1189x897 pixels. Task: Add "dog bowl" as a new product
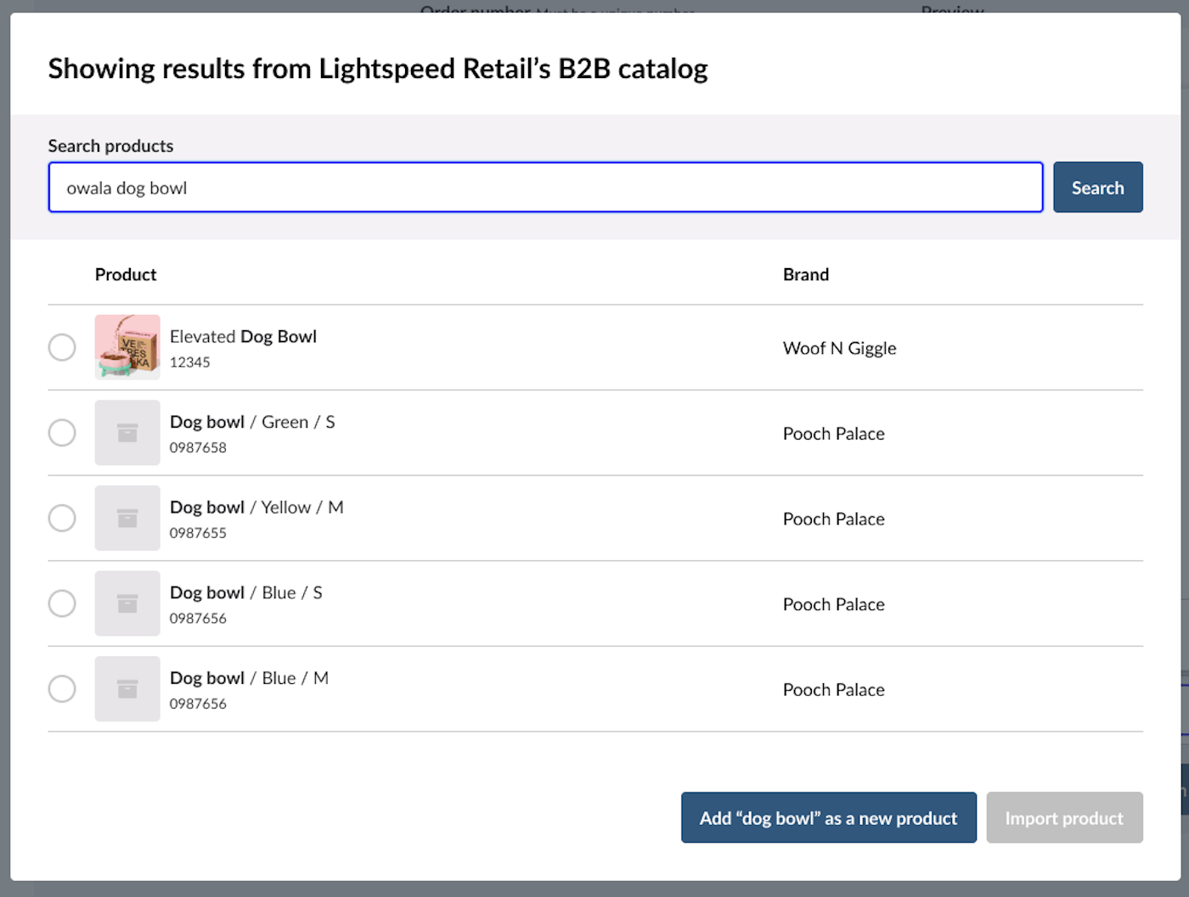(829, 818)
